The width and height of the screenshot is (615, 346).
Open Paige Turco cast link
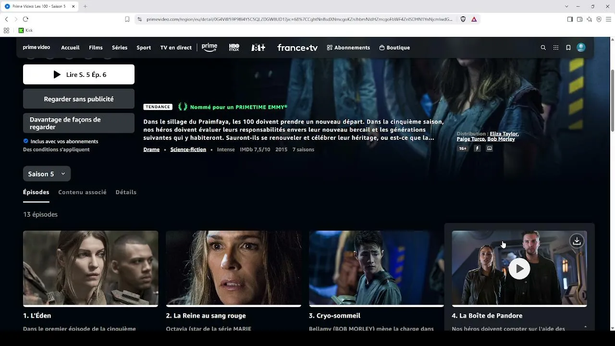(x=471, y=139)
